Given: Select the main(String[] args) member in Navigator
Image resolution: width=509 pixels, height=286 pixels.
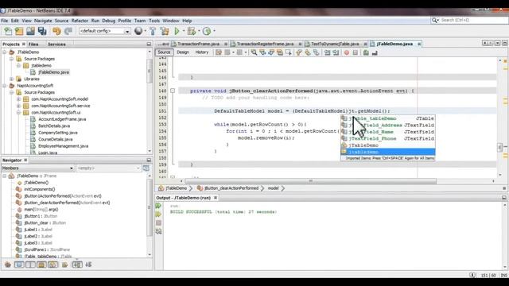Looking at the screenshot, I should [x=41, y=210].
